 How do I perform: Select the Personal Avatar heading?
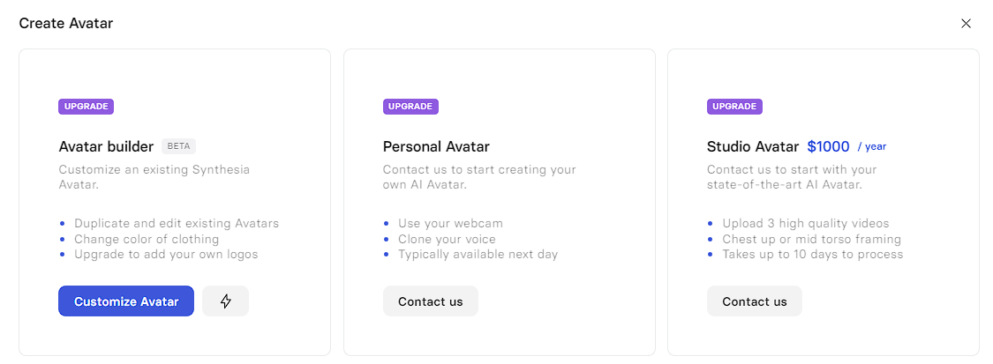(436, 146)
